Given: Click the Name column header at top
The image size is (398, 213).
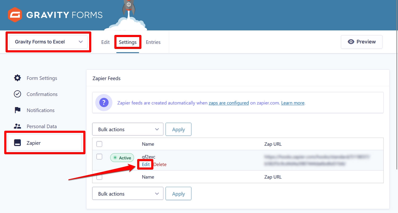Looking at the screenshot, I should [148, 144].
